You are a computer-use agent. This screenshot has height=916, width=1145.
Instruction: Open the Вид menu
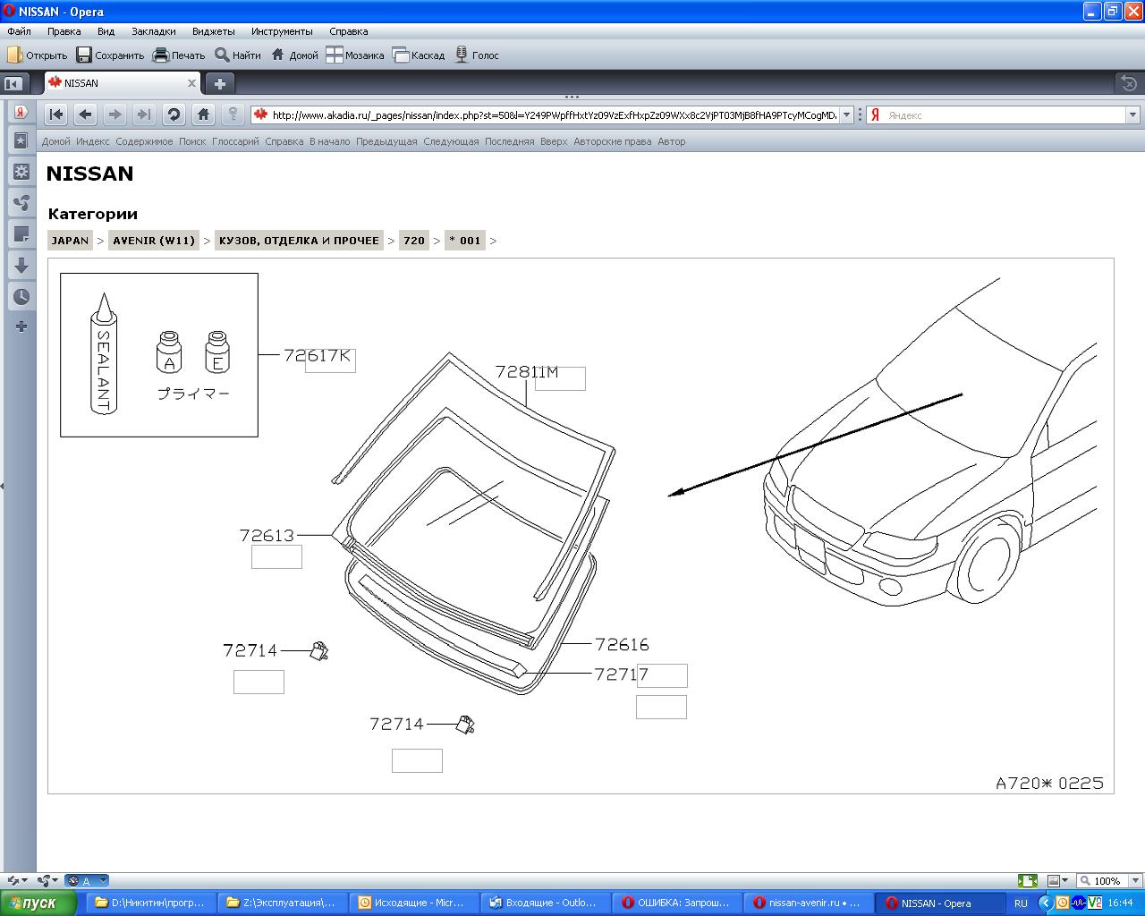click(x=106, y=31)
